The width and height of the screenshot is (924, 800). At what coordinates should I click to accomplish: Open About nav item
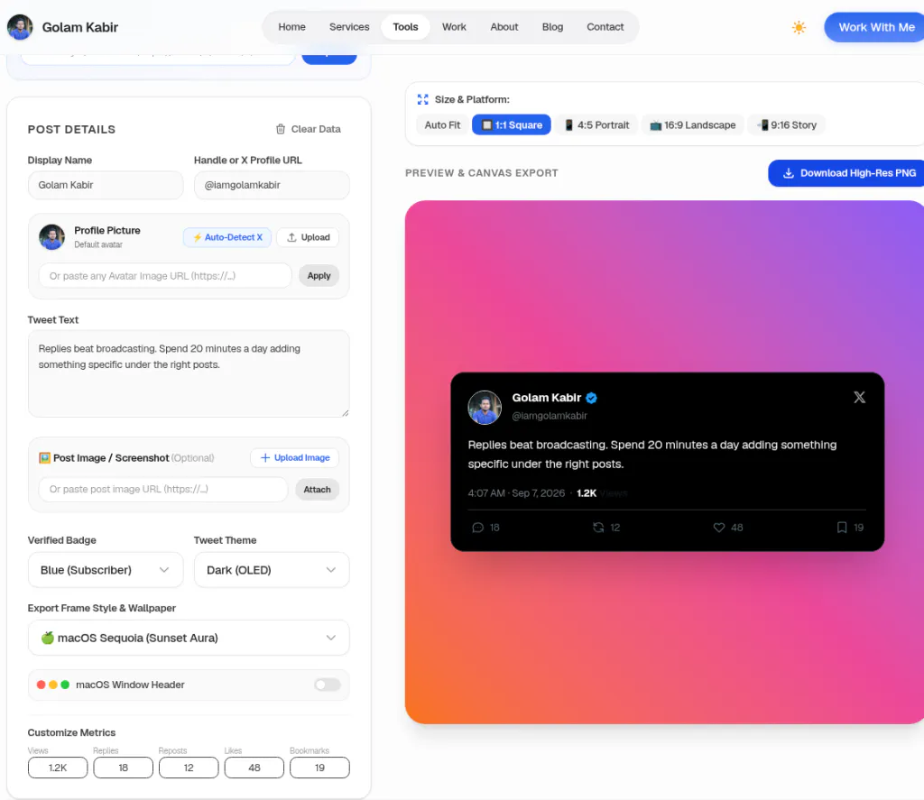pos(504,27)
